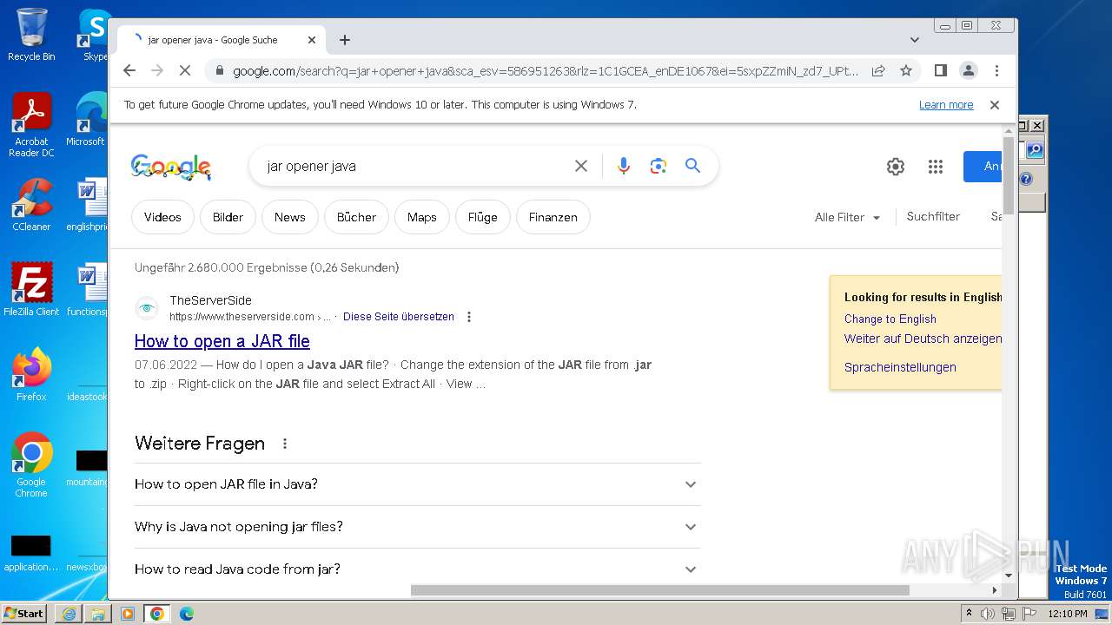Open Google settings gear
The image size is (1112, 625).
896,167
